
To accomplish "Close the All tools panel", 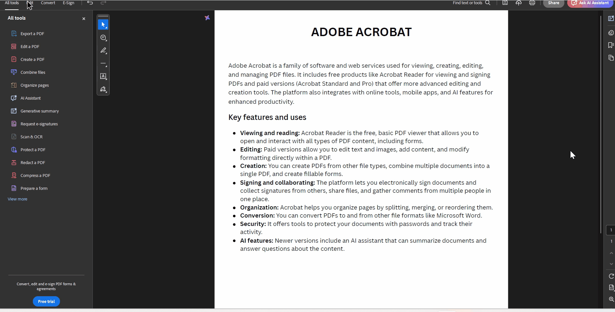I will tap(84, 19).
